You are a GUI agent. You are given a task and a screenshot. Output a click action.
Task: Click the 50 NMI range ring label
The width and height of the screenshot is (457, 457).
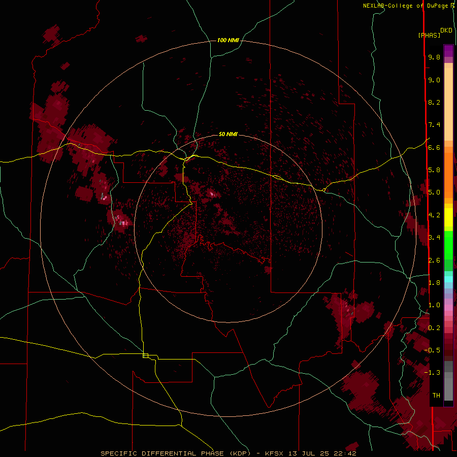point(228,134)
